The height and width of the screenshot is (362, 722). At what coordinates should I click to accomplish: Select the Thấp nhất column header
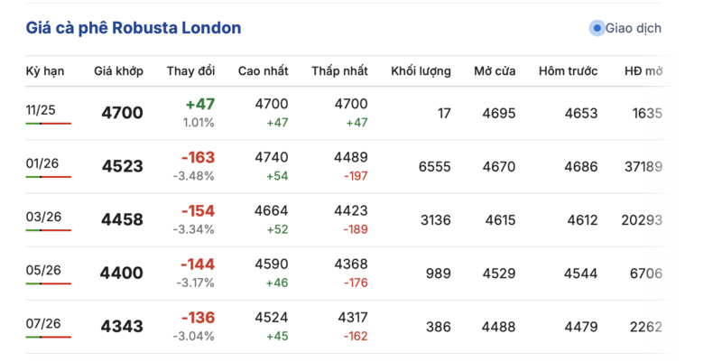click(x=340, y=71)
